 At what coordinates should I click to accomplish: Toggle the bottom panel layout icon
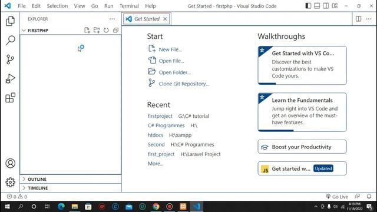click(x=317, y=6)
